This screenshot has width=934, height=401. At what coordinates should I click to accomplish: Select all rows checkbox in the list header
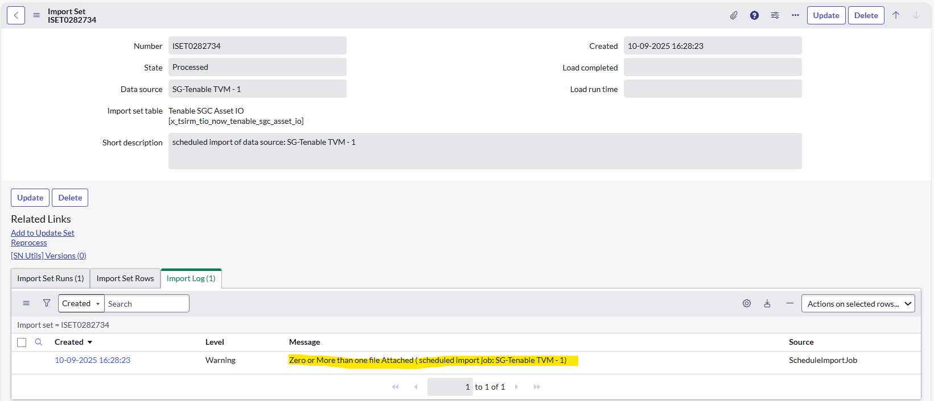[x=22, y=342]
